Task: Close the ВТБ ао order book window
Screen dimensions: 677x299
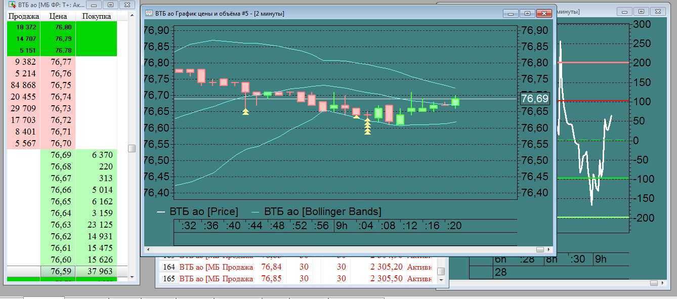Action: click(128, 5)
